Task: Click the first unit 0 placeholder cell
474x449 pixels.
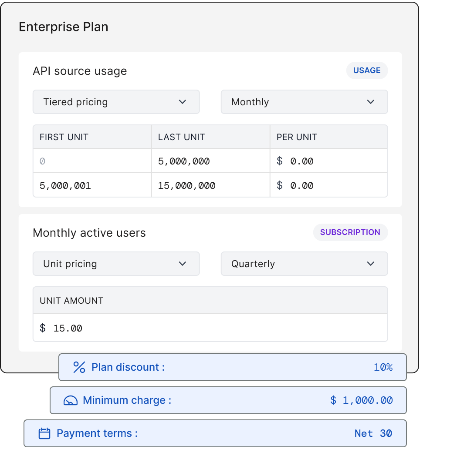Action: 92,161
